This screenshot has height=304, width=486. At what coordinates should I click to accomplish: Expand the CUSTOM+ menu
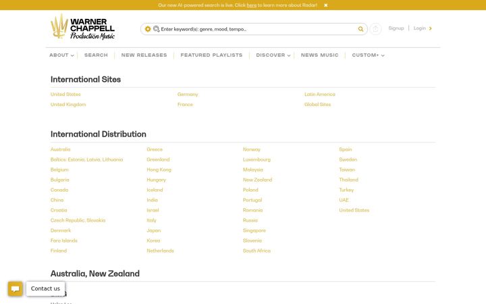[368, 55]
